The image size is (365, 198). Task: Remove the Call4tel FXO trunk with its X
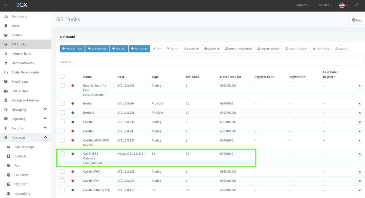[359, 172]
